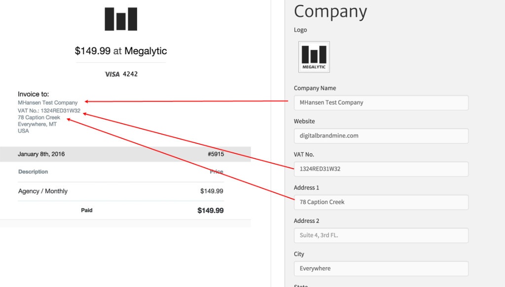This screenshot has width=505, height=287.
Task: Select the Agency / Monthly line item
Action: (x=43, y=191)
